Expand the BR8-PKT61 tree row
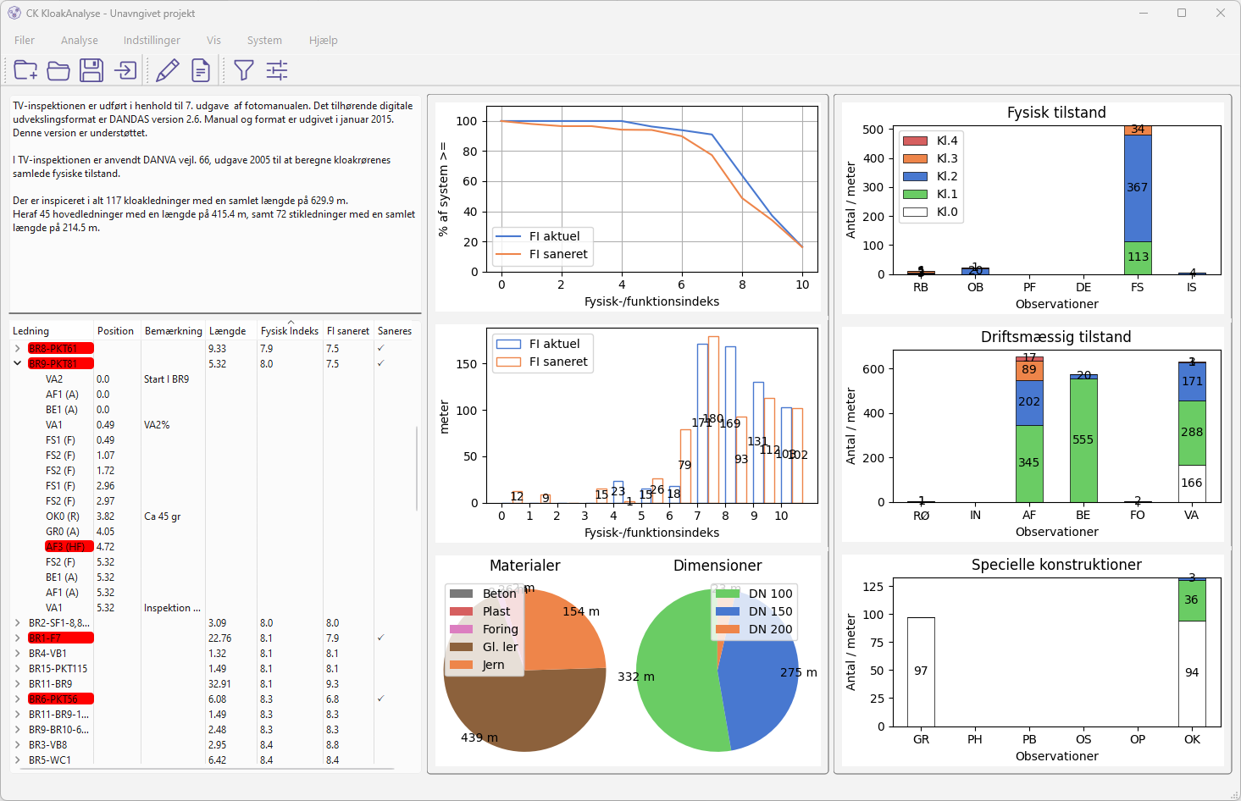This screenshot has height=801, width=1241. [18, 348]
